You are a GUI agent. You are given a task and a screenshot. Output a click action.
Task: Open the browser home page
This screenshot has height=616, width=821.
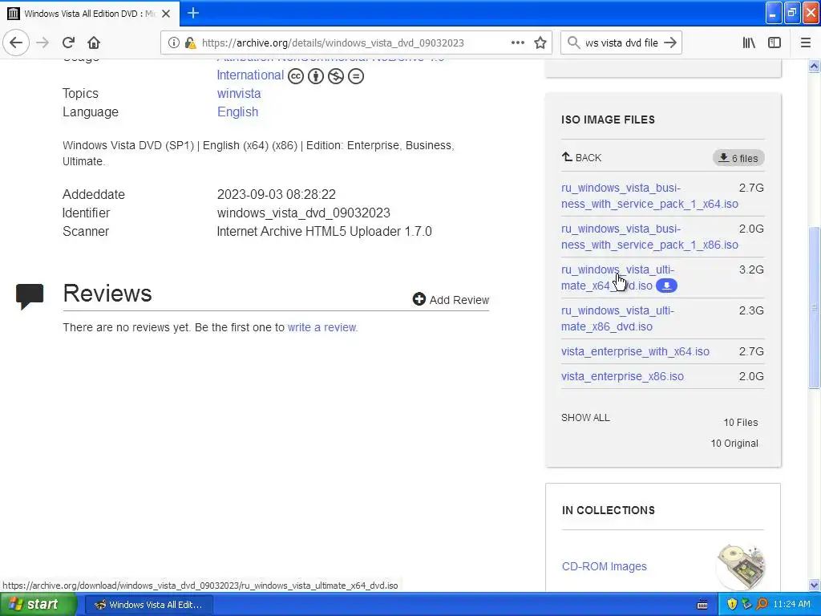pos(94,43)
